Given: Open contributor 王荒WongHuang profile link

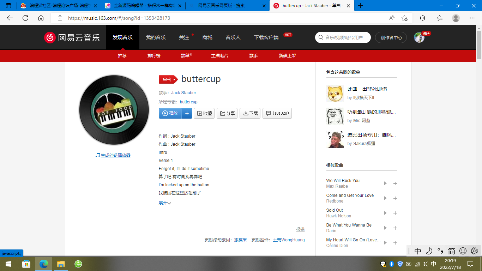Looking at the screenshot, I should [x=289, y=240].
